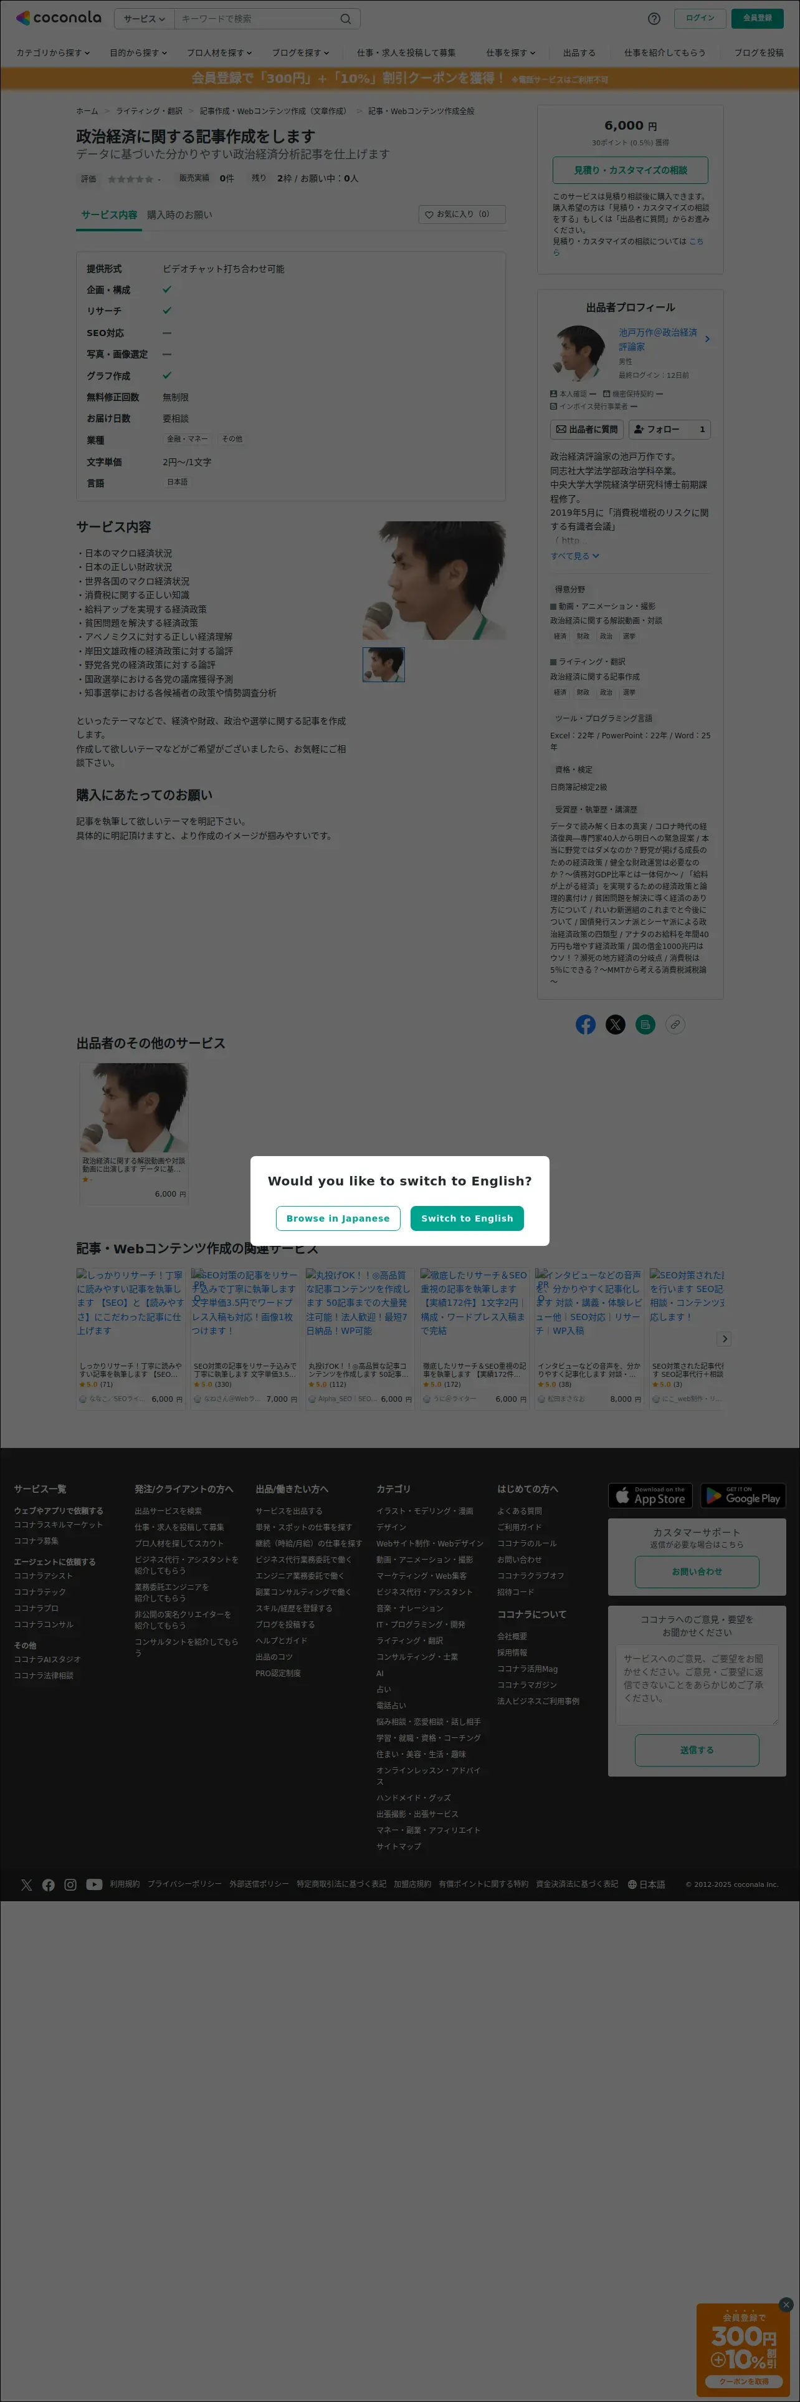
Task: Click 見積り・カスタマイズの相談 button
Action: pyautogui.click(x=631, y=170)
